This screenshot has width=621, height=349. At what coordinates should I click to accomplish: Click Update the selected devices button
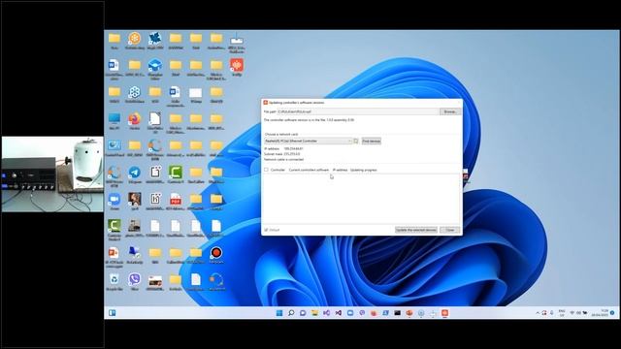tap(416, 230)
